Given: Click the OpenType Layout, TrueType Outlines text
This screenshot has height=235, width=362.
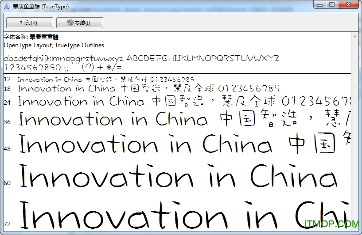Looking at the screenshot, I should [x=54, y=45].
